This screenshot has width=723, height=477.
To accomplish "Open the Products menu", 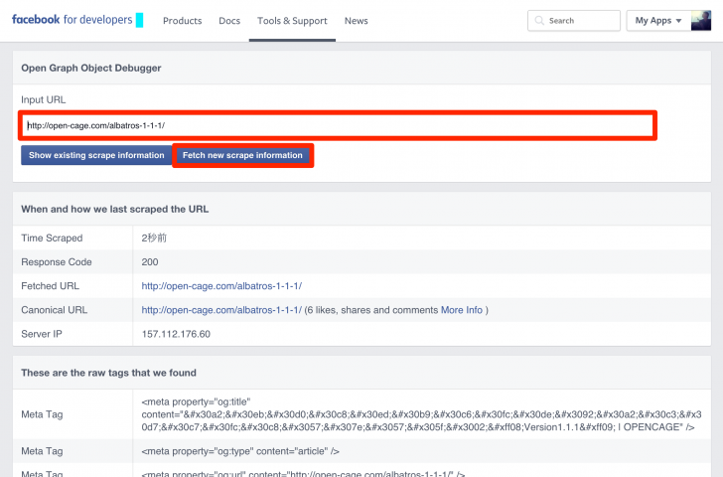I will tap(182, 21).
